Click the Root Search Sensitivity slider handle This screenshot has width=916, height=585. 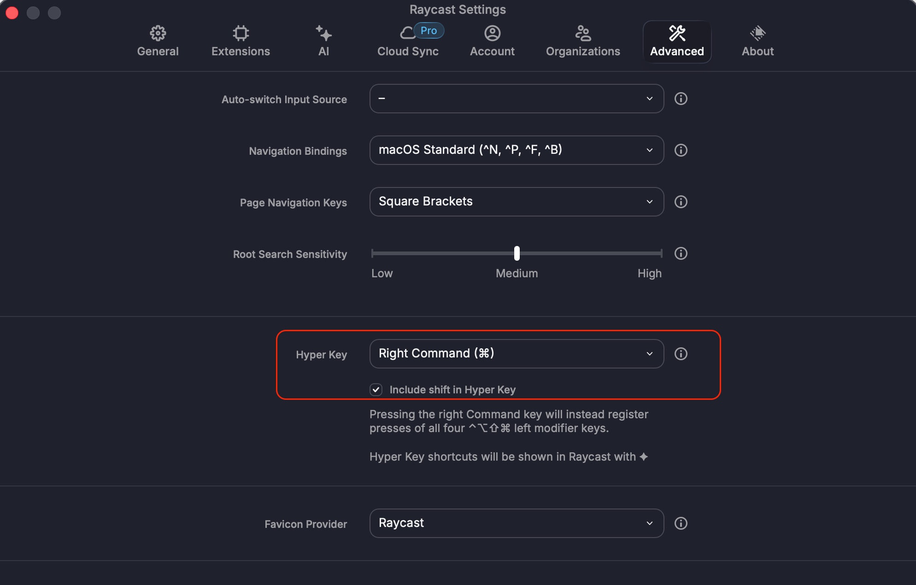517,253
